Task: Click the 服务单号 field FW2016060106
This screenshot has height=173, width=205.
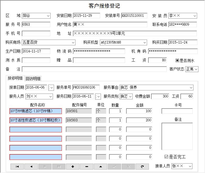Action: (86, 87)
